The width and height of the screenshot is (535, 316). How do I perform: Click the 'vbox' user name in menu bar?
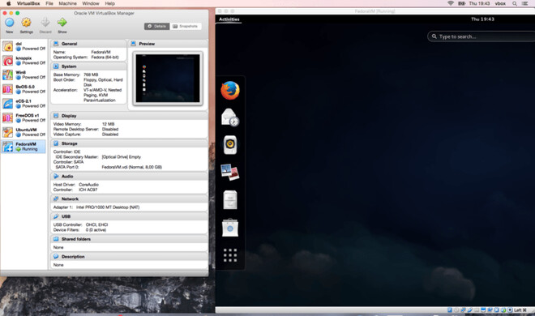(500, 3)
